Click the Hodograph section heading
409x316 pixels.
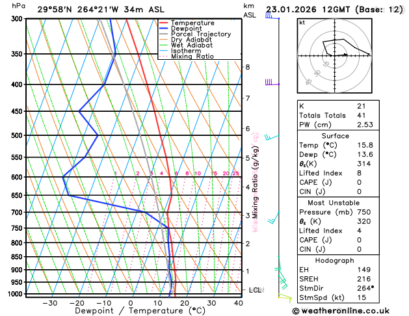(x=334, y=261)
